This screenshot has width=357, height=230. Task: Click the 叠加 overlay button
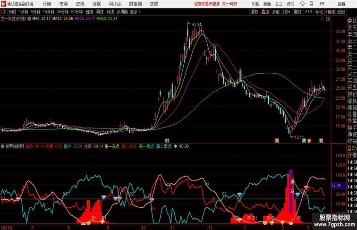[265, 12]
